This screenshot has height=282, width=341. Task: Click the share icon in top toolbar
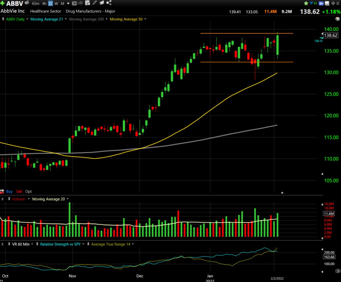click(x=109, y=3)
